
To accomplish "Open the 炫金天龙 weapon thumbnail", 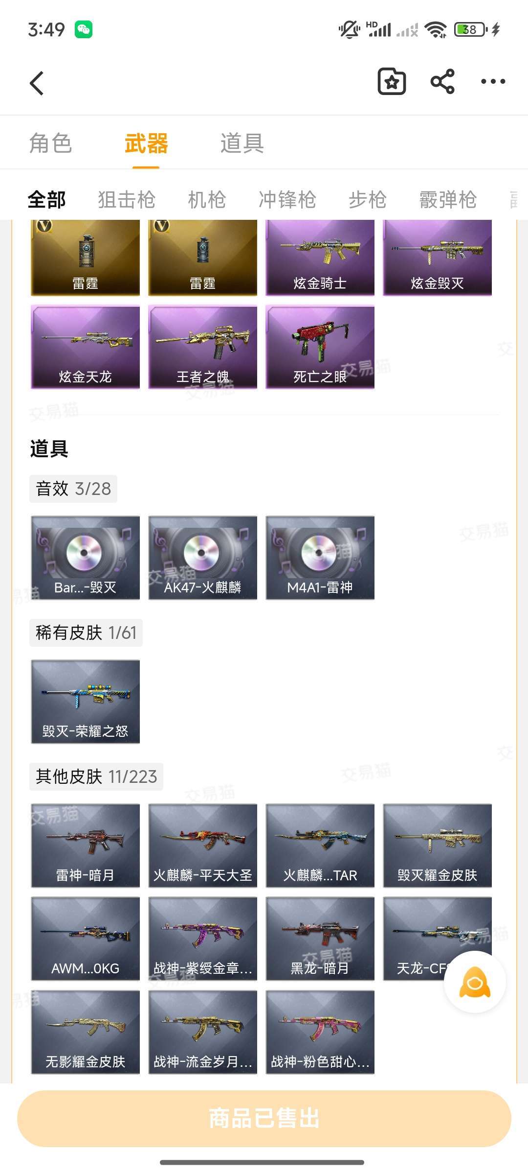I will [86, 347].
